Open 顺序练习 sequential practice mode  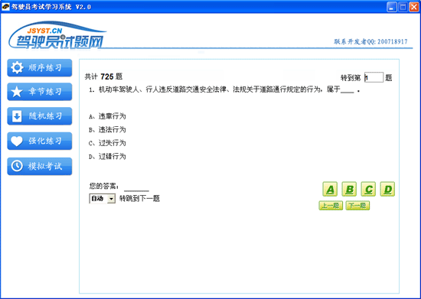pos(40,68)
